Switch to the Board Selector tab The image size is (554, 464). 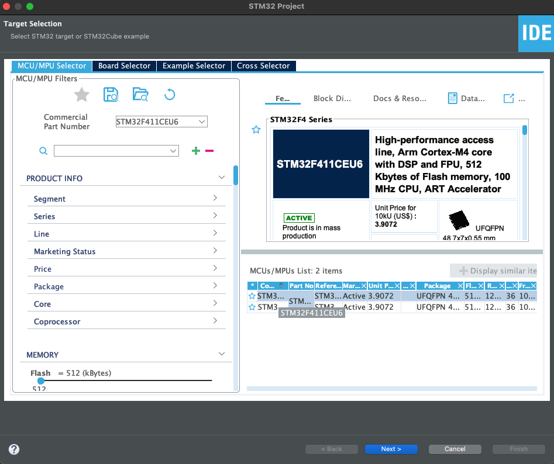coord(124,66)
